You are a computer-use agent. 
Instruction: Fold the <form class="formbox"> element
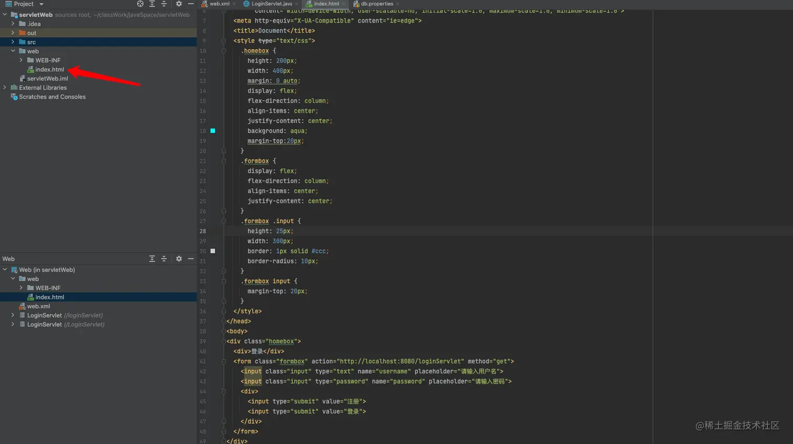coord(224,361)
